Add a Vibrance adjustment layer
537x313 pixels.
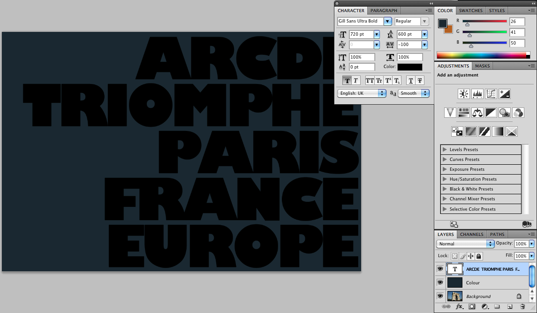(x=450, y=113)
